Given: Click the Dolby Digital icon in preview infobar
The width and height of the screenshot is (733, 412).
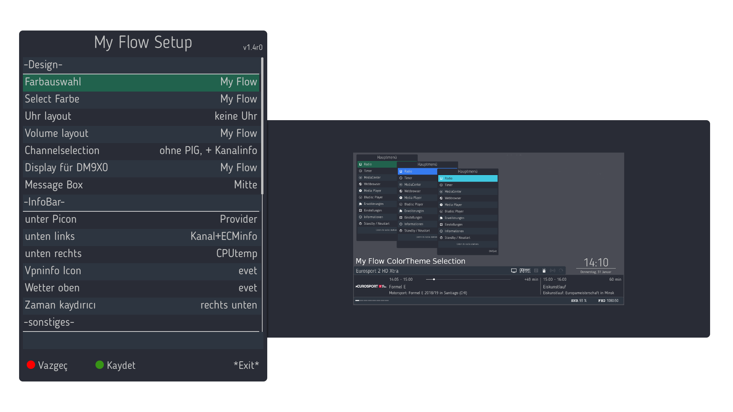Looking at the screenshot, I should [525, 271].
